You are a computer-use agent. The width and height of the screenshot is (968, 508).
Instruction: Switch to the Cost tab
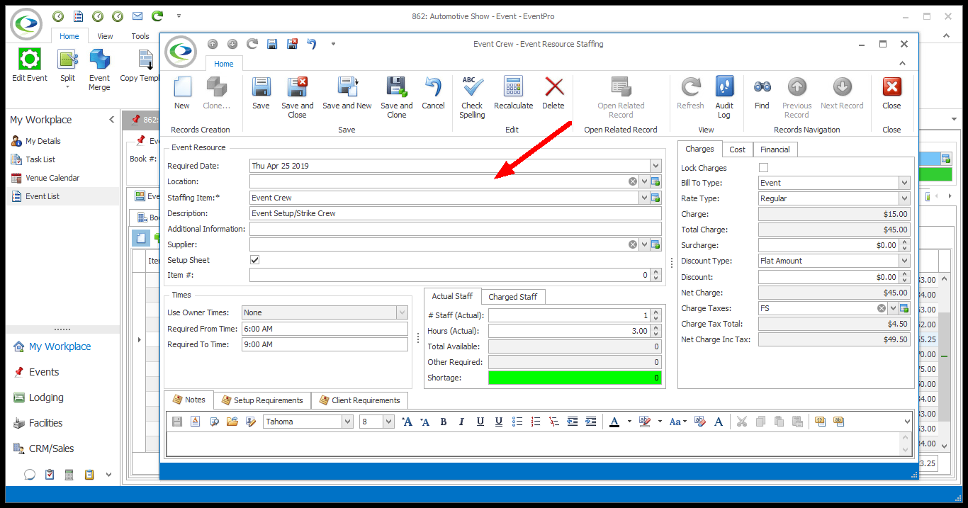point(737,149)
